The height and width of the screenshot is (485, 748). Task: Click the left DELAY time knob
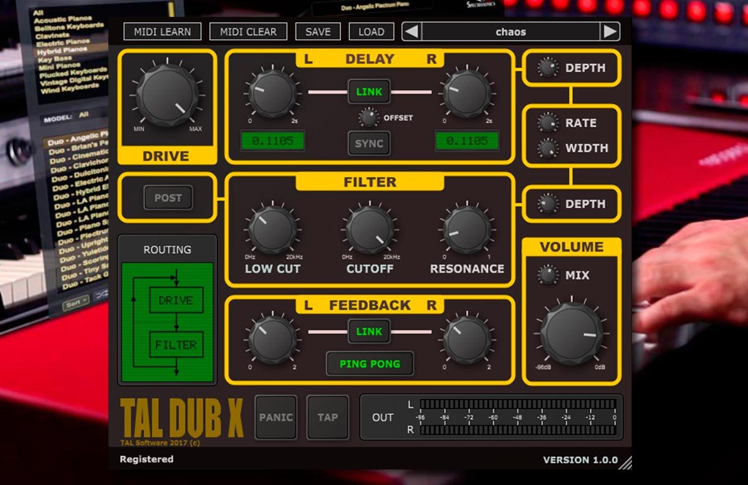click(272, 94)
